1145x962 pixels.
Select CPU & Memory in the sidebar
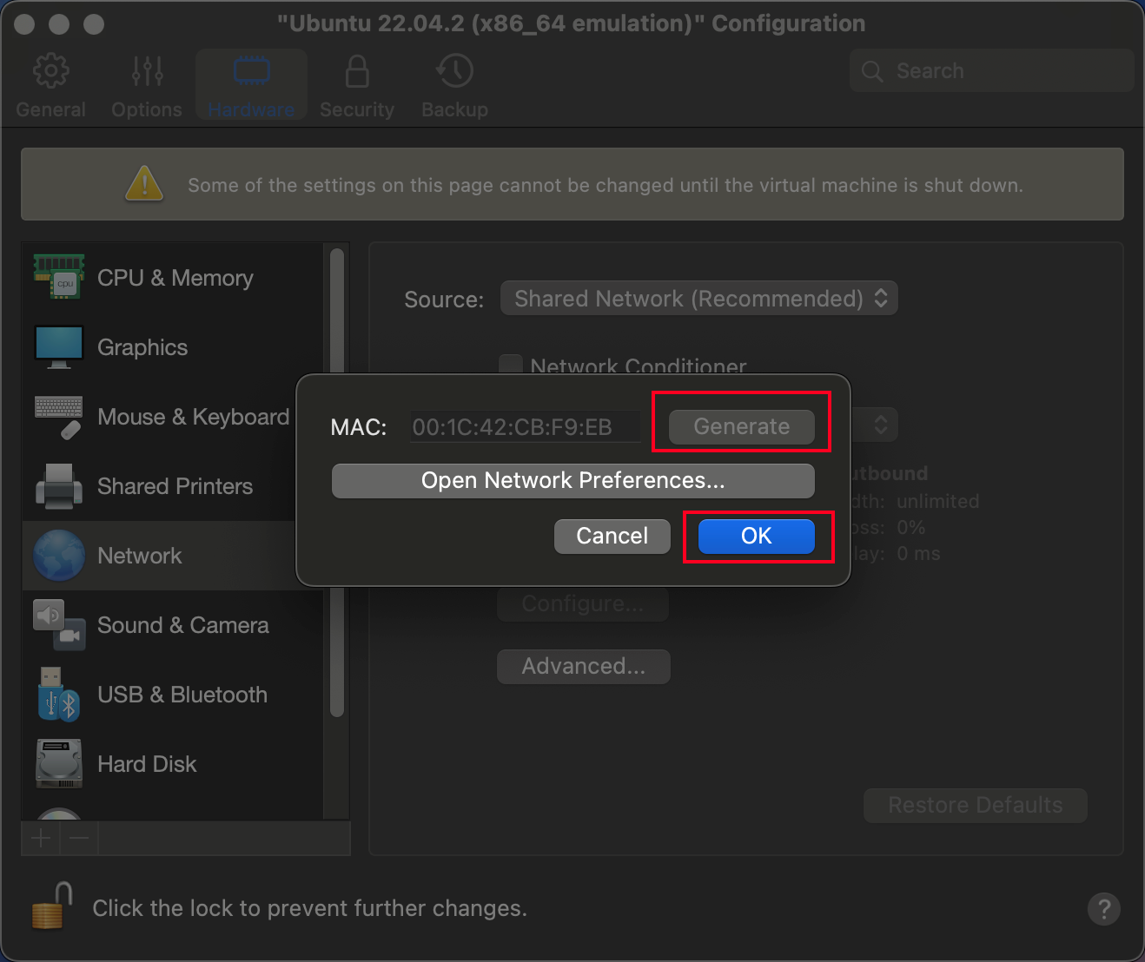click(175, 278)
